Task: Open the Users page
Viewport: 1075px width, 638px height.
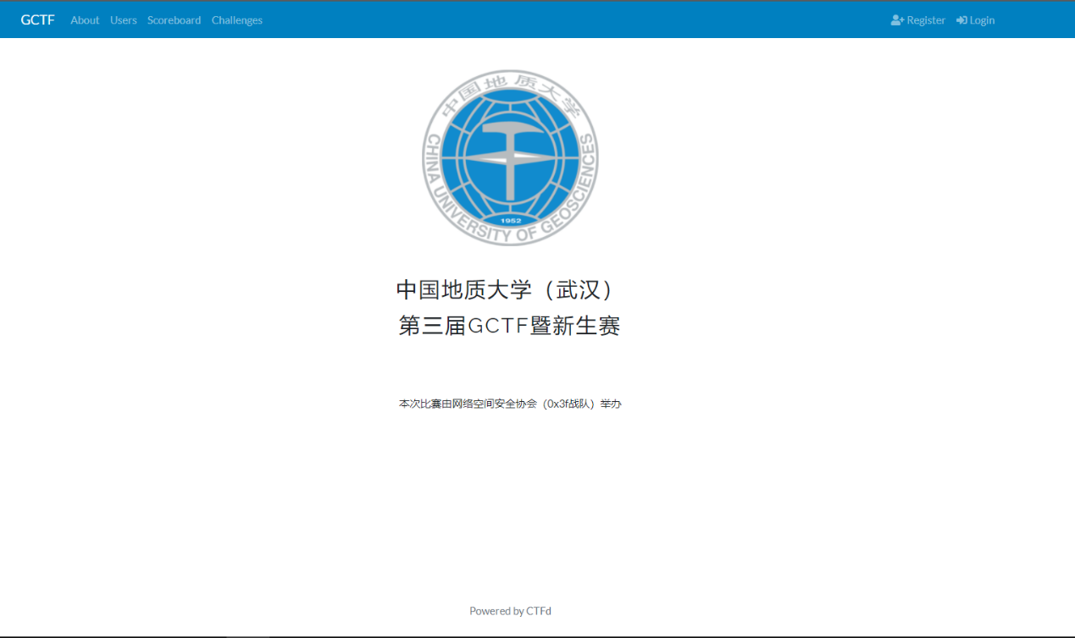Action: pos(123,20)
